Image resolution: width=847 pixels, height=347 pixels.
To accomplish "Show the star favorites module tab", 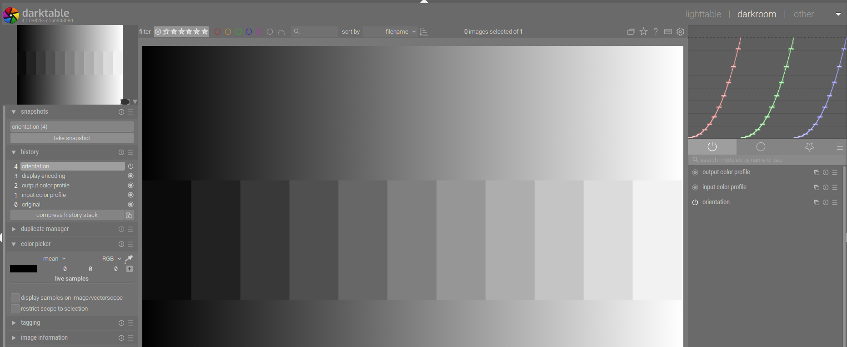I will [x=809, y=146].
